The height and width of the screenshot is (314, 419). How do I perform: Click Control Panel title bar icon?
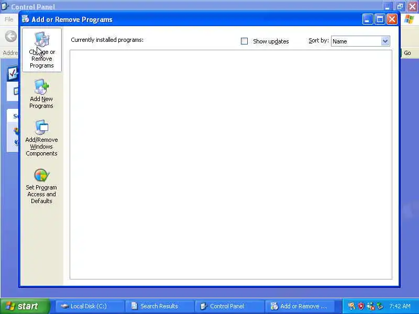5,6
